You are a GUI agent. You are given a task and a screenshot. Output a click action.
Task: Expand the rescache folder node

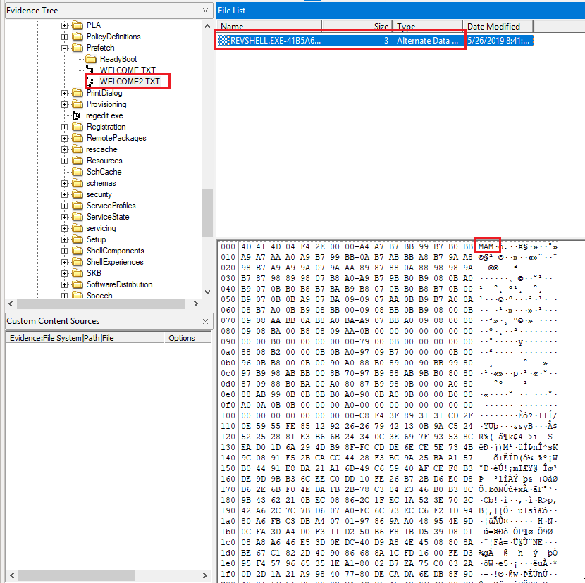65,149
